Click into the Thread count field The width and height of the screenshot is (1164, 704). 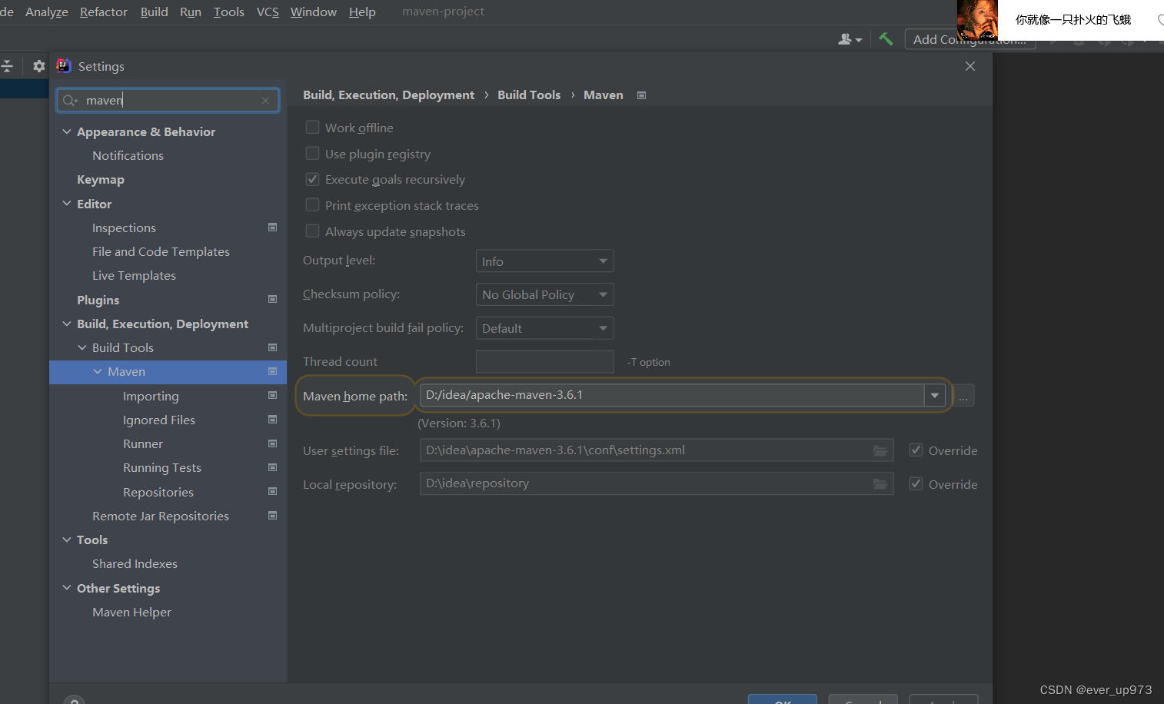pyautogui.click(x=544, y=361)
